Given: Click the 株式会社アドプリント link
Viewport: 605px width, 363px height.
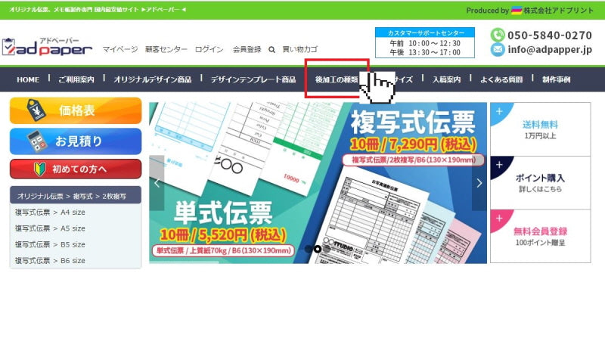Looking at the screenshot, I should click(558, 11).
